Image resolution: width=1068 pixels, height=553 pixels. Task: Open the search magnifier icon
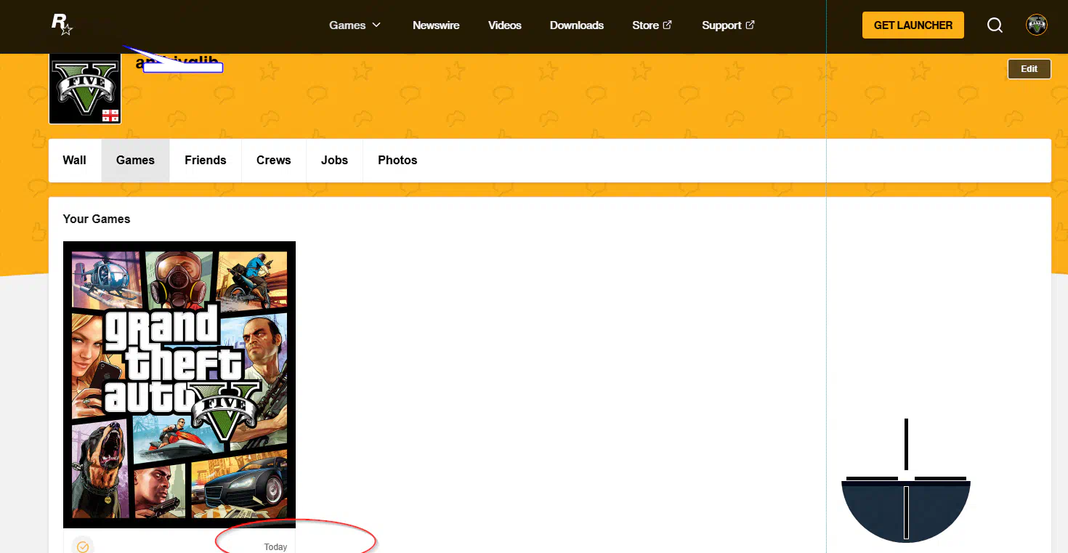995,25
